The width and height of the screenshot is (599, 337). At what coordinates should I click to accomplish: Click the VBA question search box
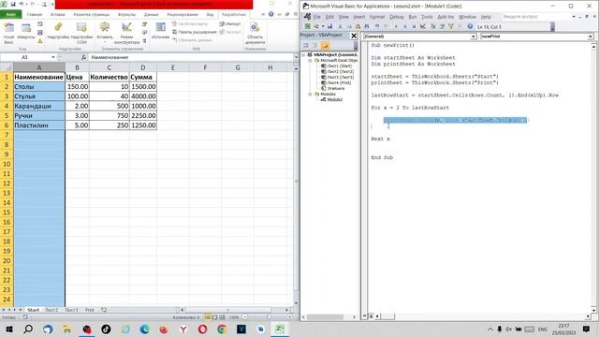pos(535,17)
